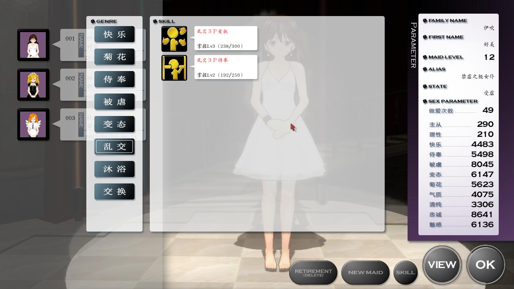Image resolution: width=514 pixels, height=289 pixels.
Task: Choose the 快乐 genre button
Action: pyautogui.click(x=114, y=35)
